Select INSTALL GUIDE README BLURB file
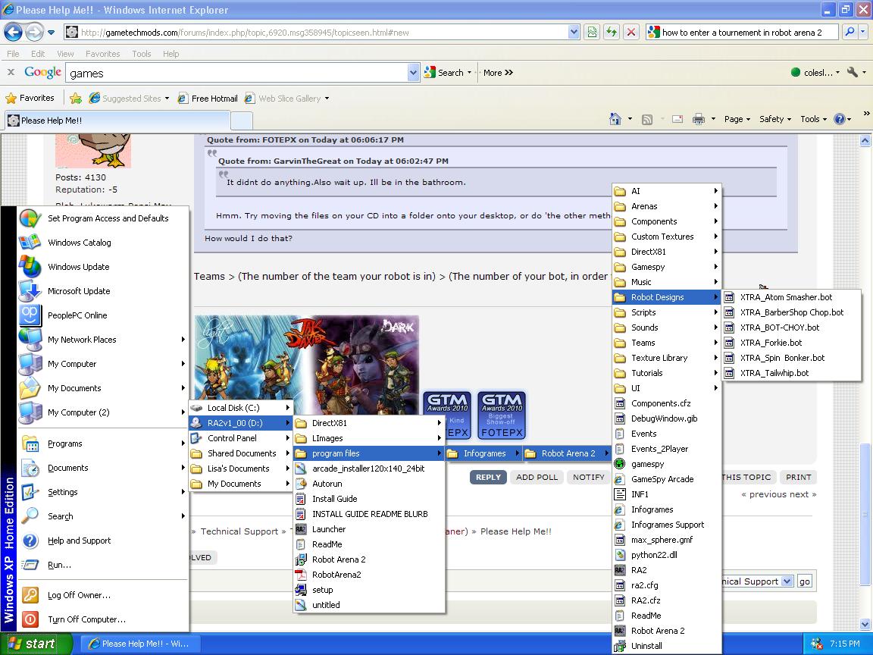This screenshot has height=655, width=873. click(369, 514)
